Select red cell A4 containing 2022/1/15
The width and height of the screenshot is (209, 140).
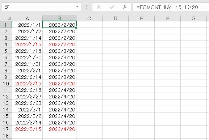(27, 44)
